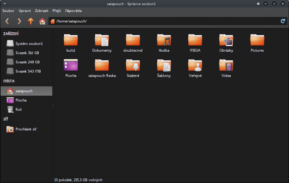Open the Upravit menu
The image size is (289, 183).
point(25,11)
